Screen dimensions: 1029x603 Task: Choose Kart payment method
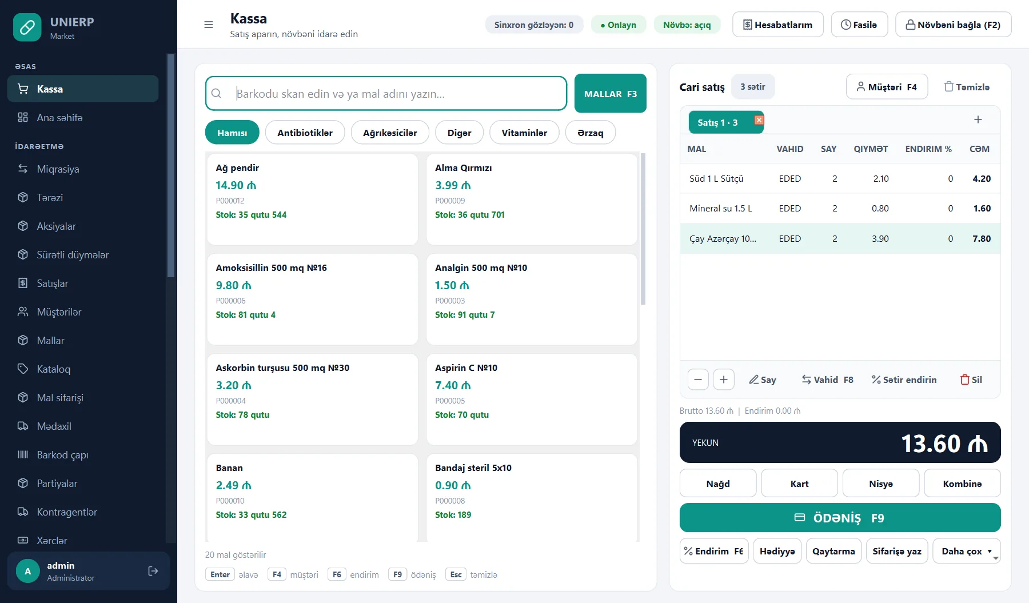[x=799, y=484]
